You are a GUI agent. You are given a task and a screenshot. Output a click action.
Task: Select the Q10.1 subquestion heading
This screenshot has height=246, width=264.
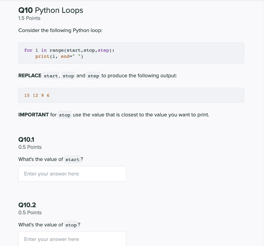26,139
